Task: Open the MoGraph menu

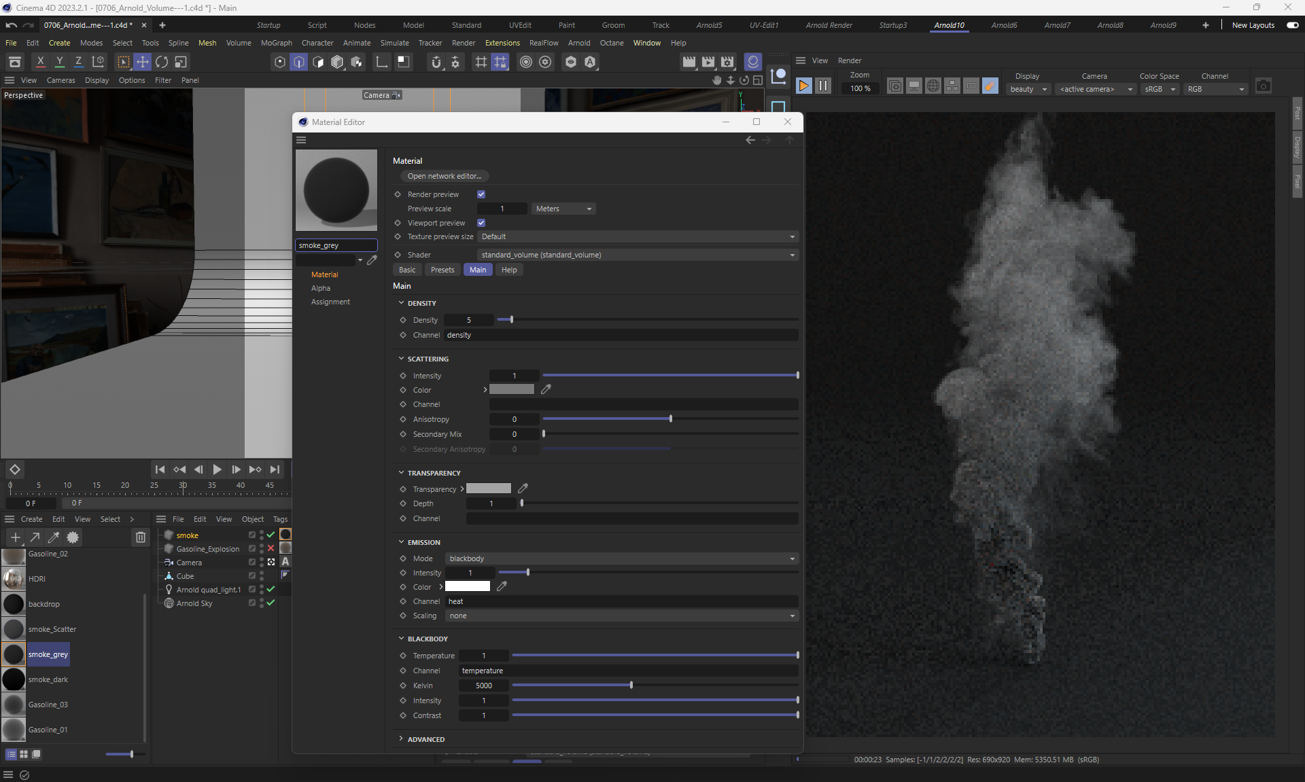Action: tap(276, 43)
